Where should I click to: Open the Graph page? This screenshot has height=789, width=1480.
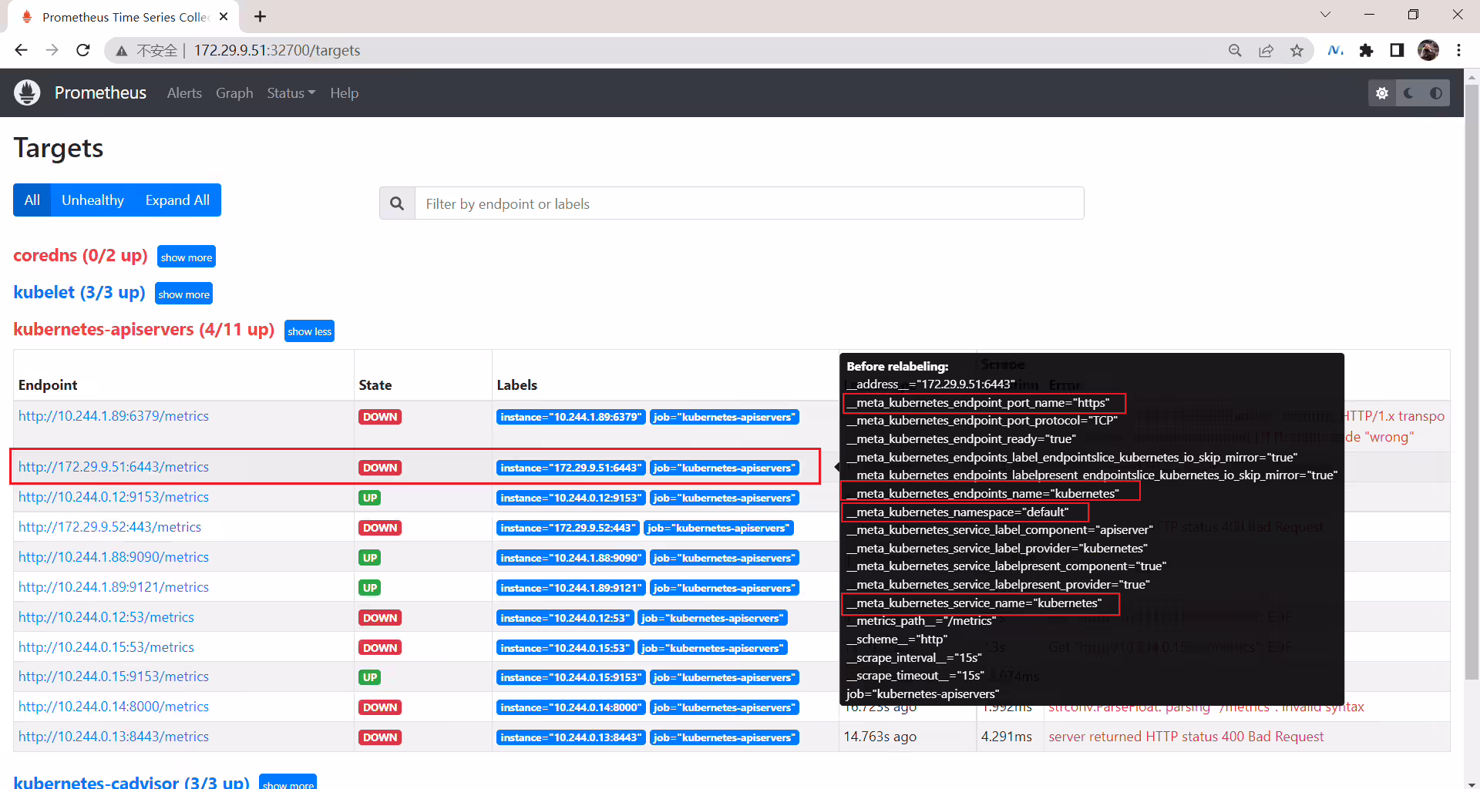pyautogui.click(x=234, y=92)
